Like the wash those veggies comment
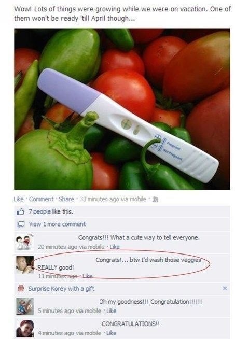The height and width of the screenshot is (339, 235). (88, 276)
